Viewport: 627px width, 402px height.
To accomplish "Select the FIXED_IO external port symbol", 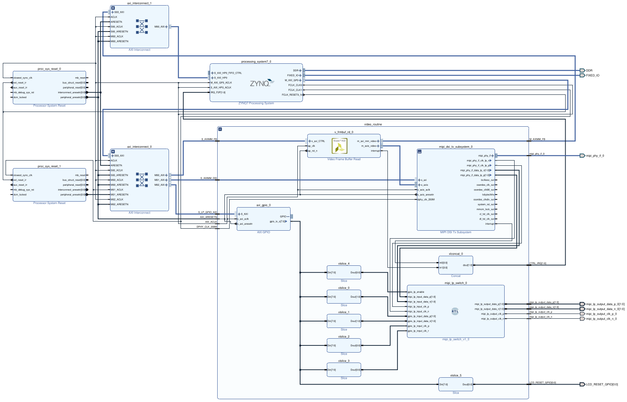I will tap(582, 75).
